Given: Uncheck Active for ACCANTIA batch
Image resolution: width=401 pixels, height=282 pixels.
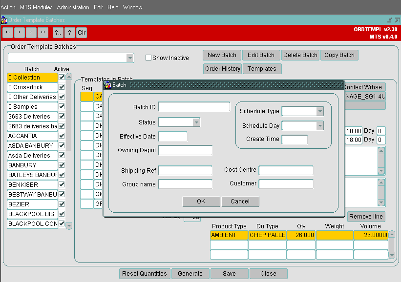Looking at the screenshot, I should [62, 136].
